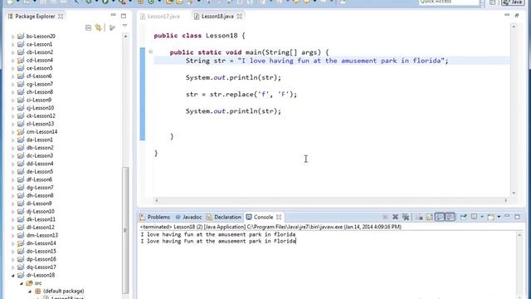Click Remove All Terminated Launches icon

406,217
